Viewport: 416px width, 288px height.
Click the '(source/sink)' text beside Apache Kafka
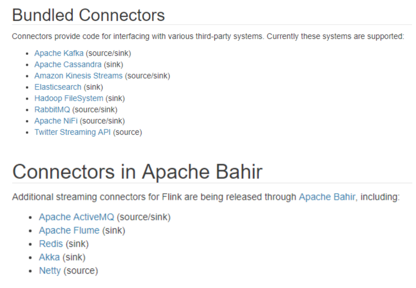(108, 53)
